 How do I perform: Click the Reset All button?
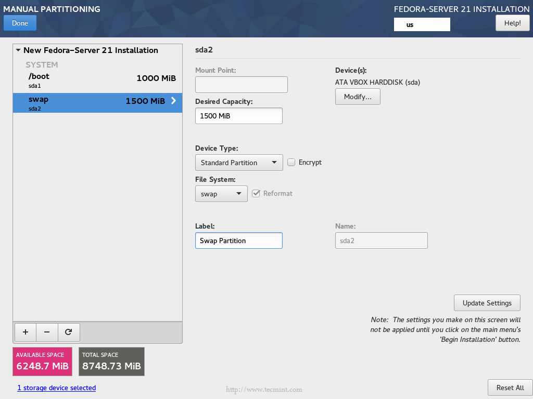(510, 388)
